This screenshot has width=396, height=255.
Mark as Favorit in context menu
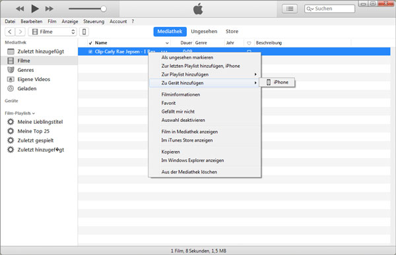coord(205,103)
